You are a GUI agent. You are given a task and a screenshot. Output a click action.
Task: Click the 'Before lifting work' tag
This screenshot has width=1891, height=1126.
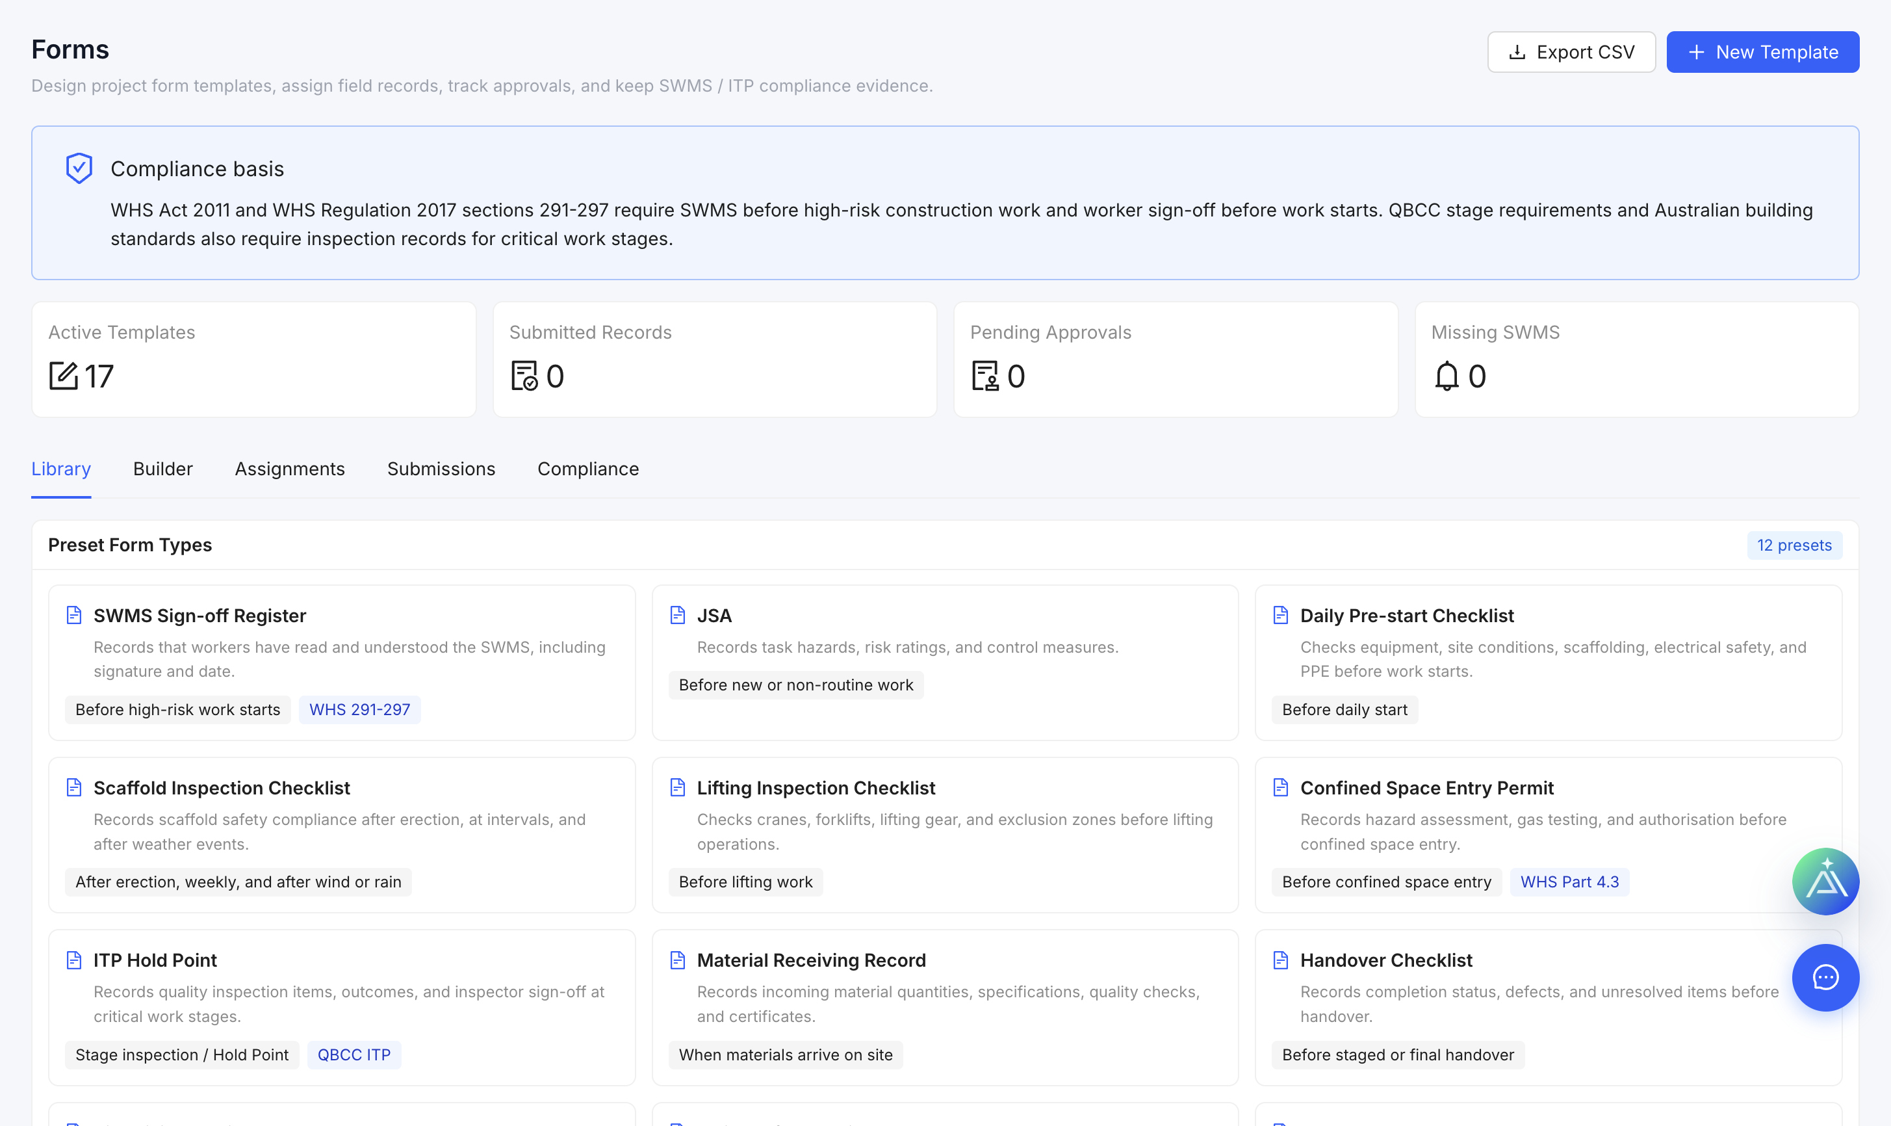pos(745,882)
